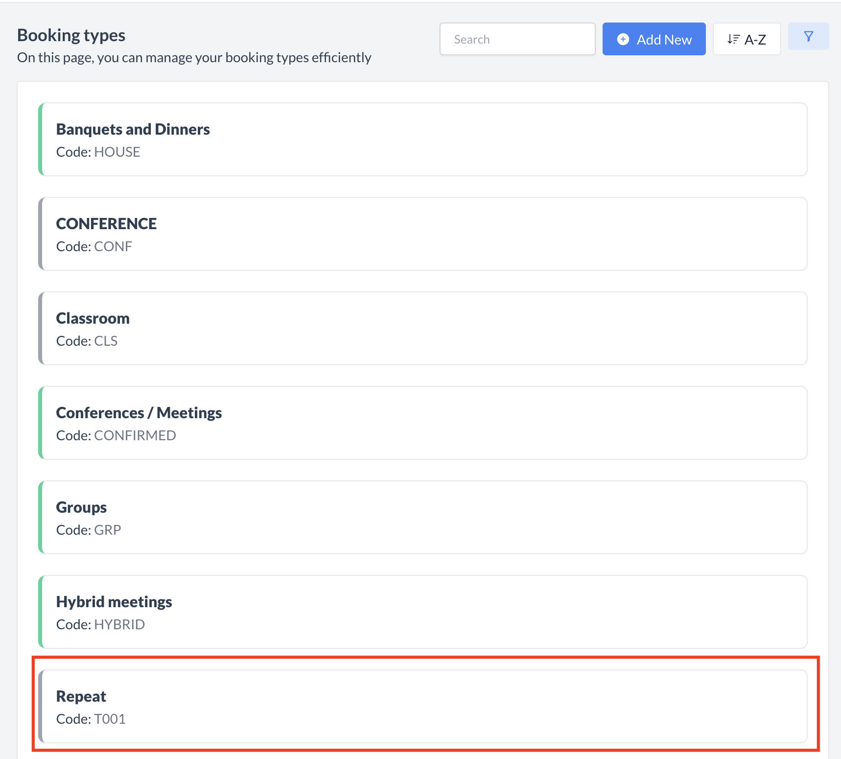Select the A-Z sort control
The image size is (841, 759).
[747, 39]
